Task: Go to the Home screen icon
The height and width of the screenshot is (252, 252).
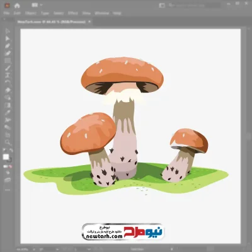Action: [17, 5]
